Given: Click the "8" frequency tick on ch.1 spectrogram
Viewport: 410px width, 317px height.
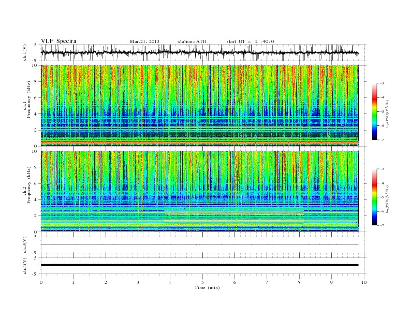Looking at the screenshot, I should [36, 82].
